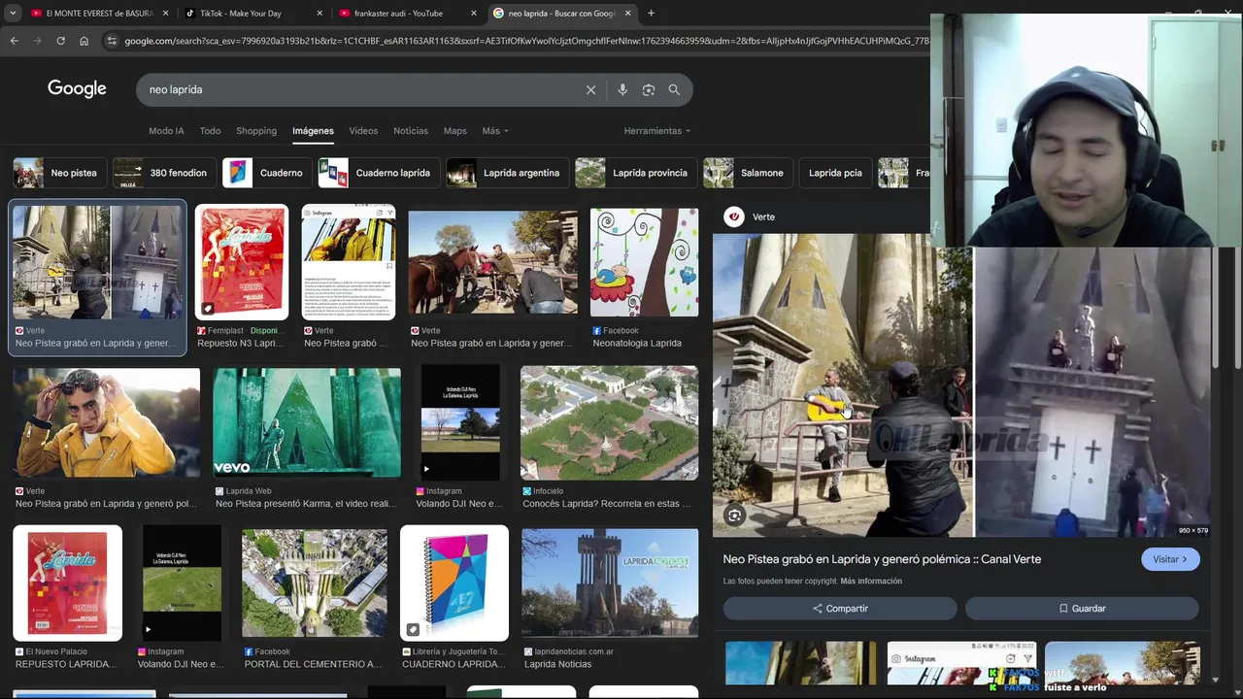The width and height of the screenshot is (1243, 699).
Task: Close the El Monte Everest de Basura tab
Action: [x=166, y=14]
